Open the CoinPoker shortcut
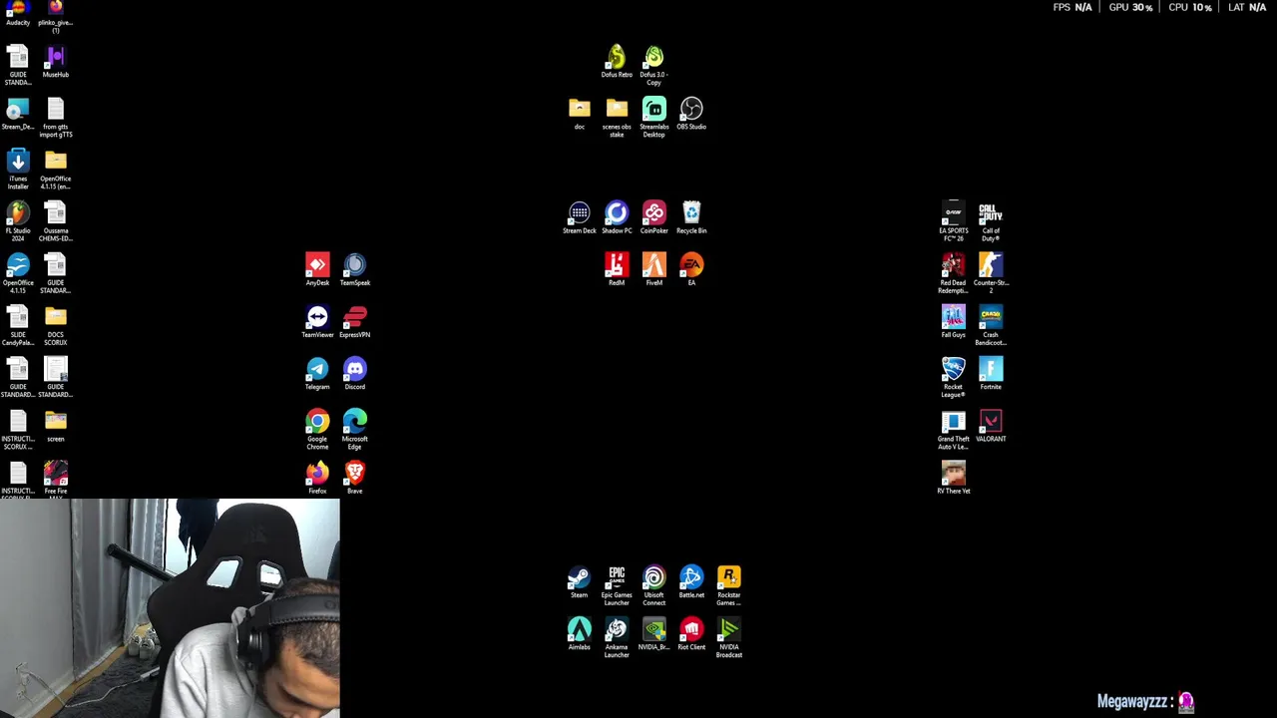The width and height of the screenshot is (1277, 718). pos(653,218)
